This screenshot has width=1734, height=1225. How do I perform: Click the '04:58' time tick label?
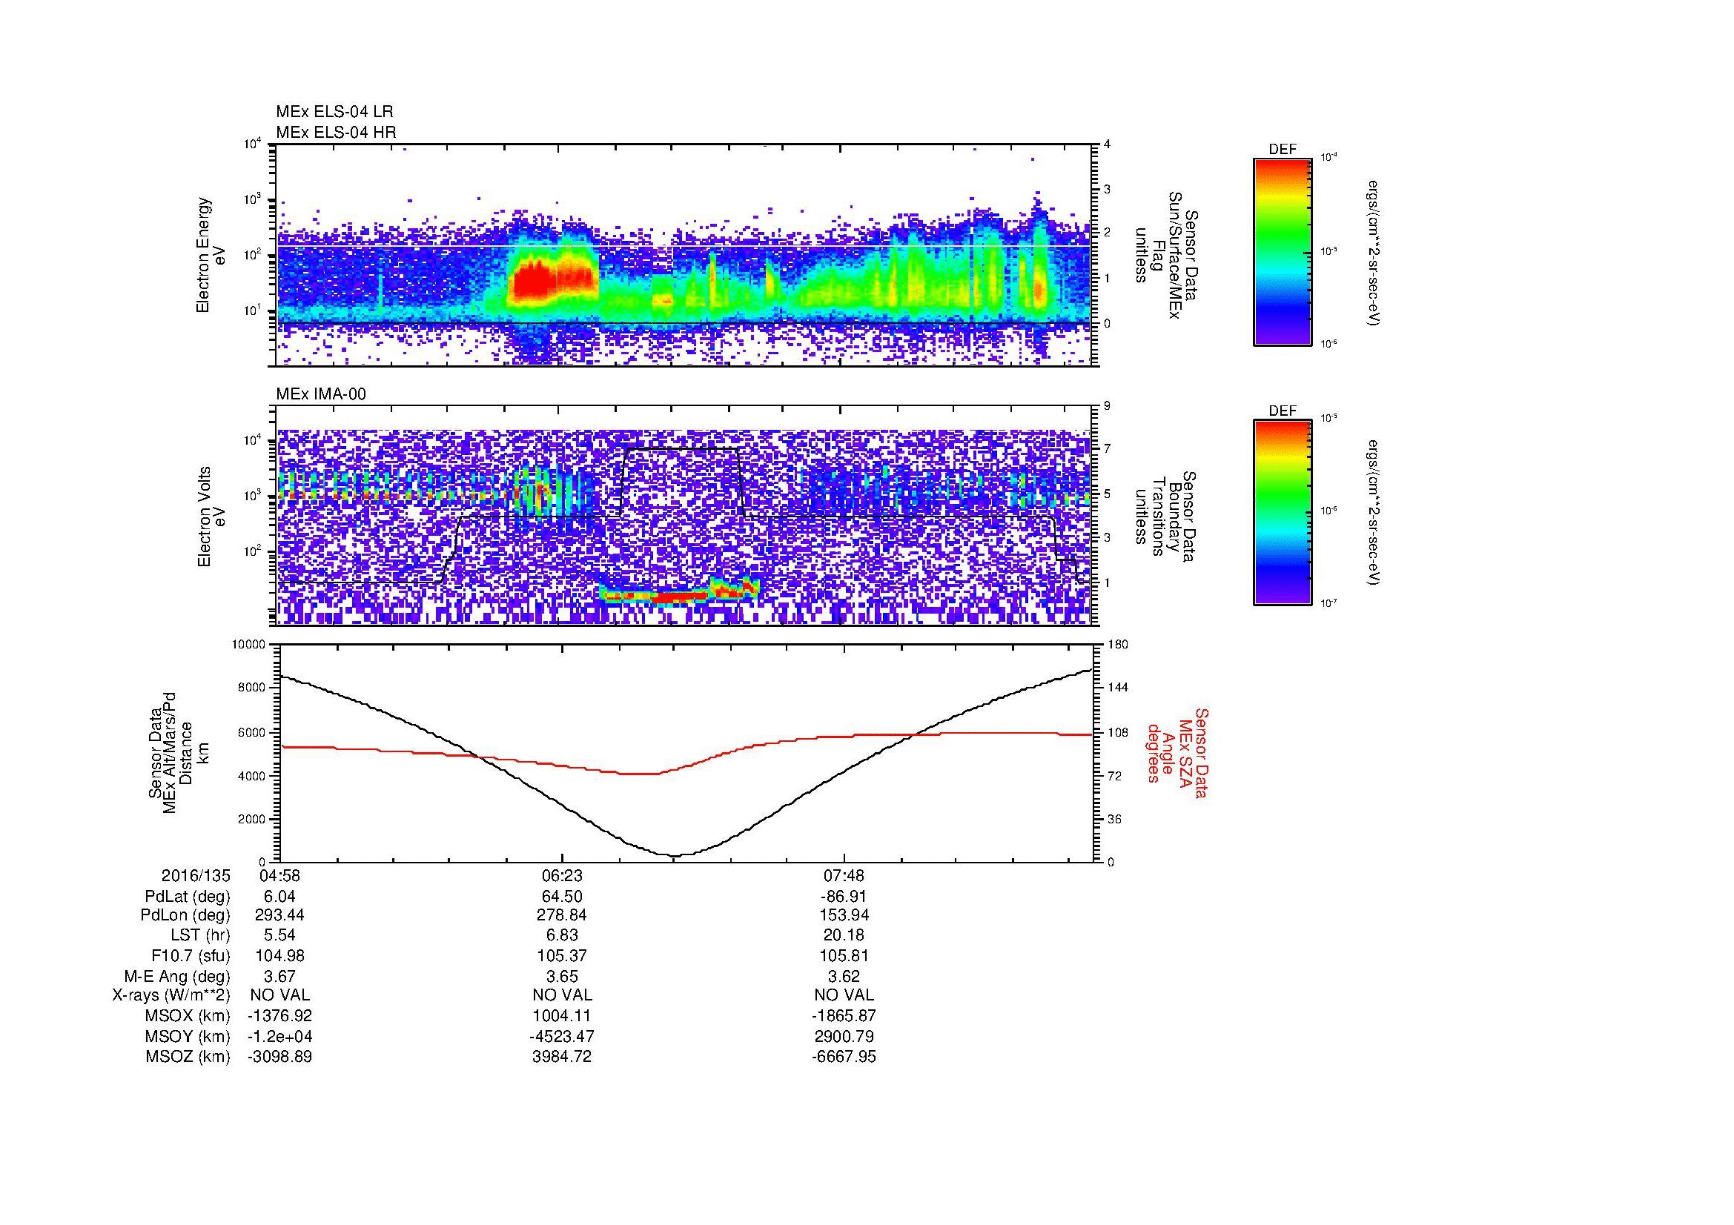pos(279,875)
